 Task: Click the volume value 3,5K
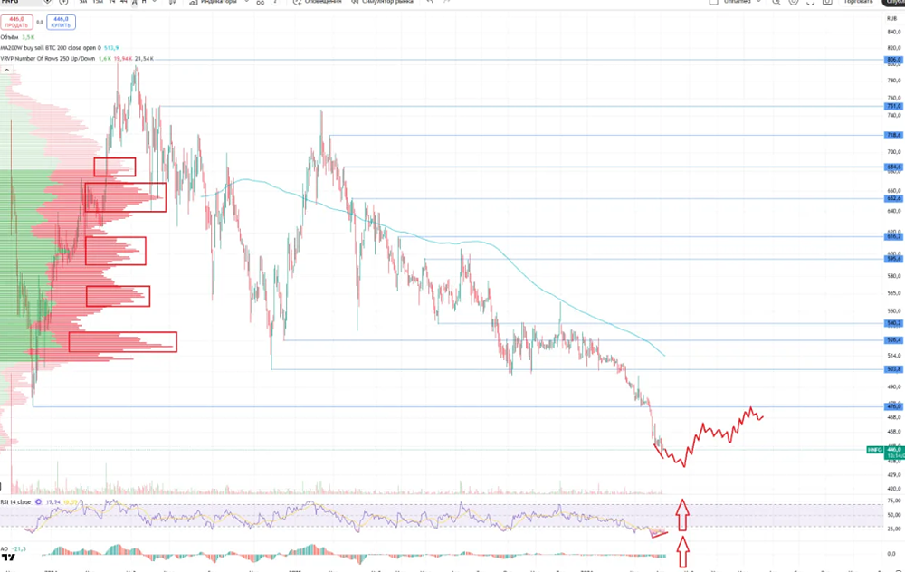28,37
